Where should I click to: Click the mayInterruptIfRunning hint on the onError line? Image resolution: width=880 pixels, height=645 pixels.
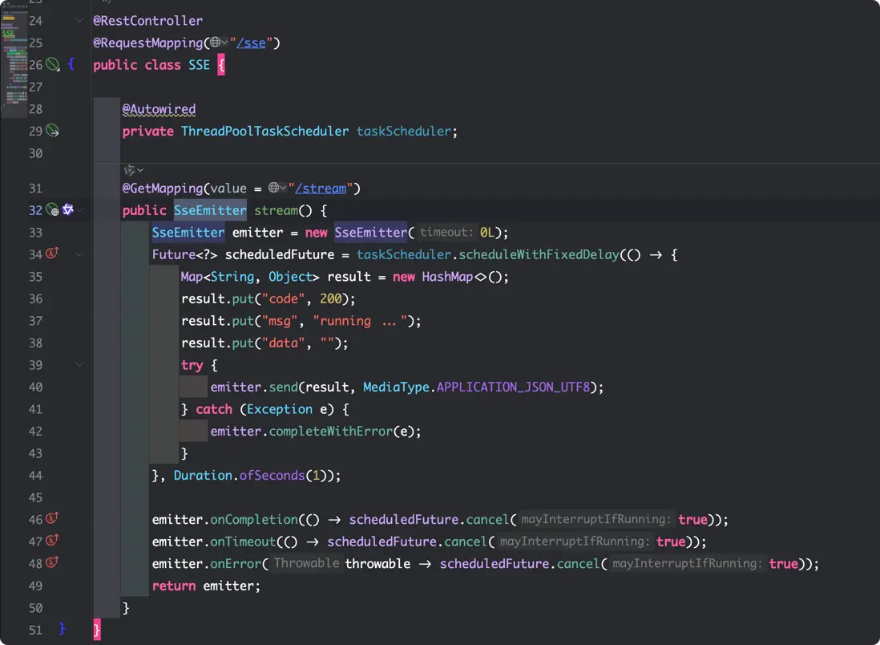688,563
